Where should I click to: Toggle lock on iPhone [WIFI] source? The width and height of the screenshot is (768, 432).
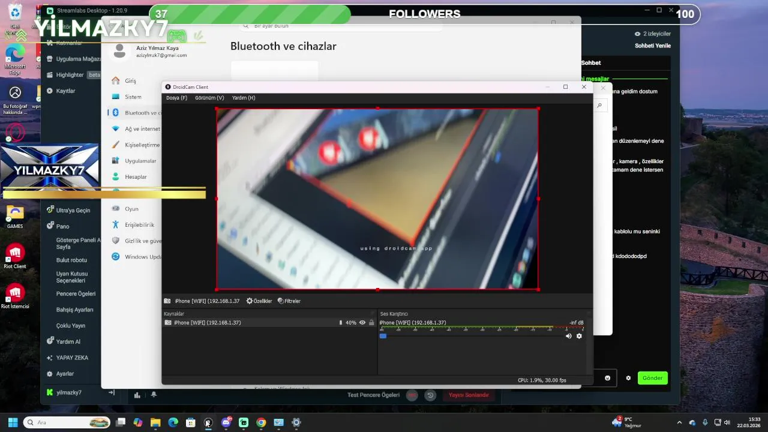click(371, 323)
